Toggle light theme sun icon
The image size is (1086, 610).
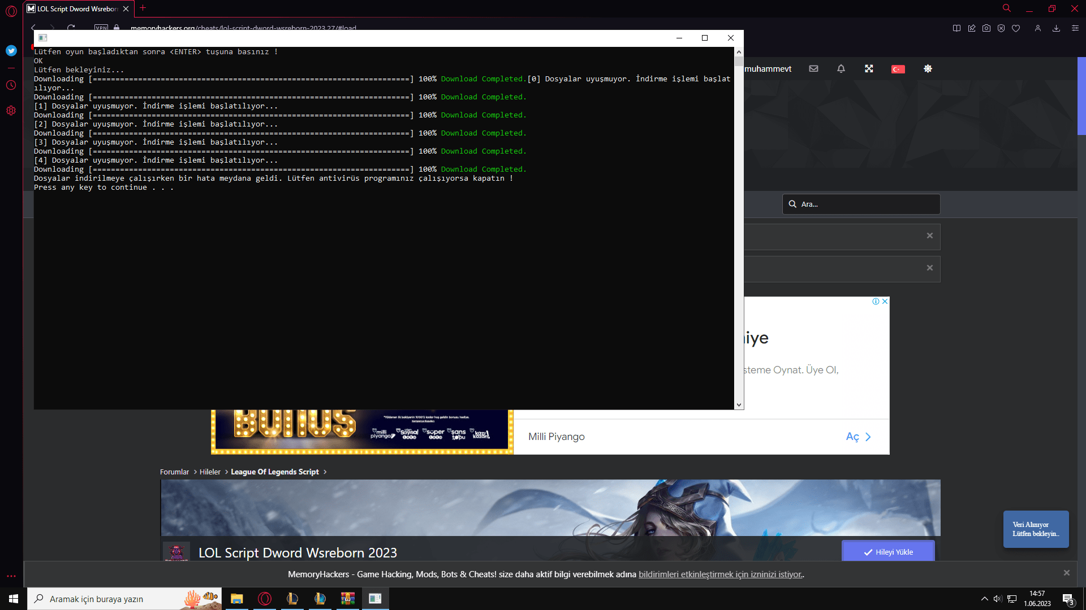point(928,69)
